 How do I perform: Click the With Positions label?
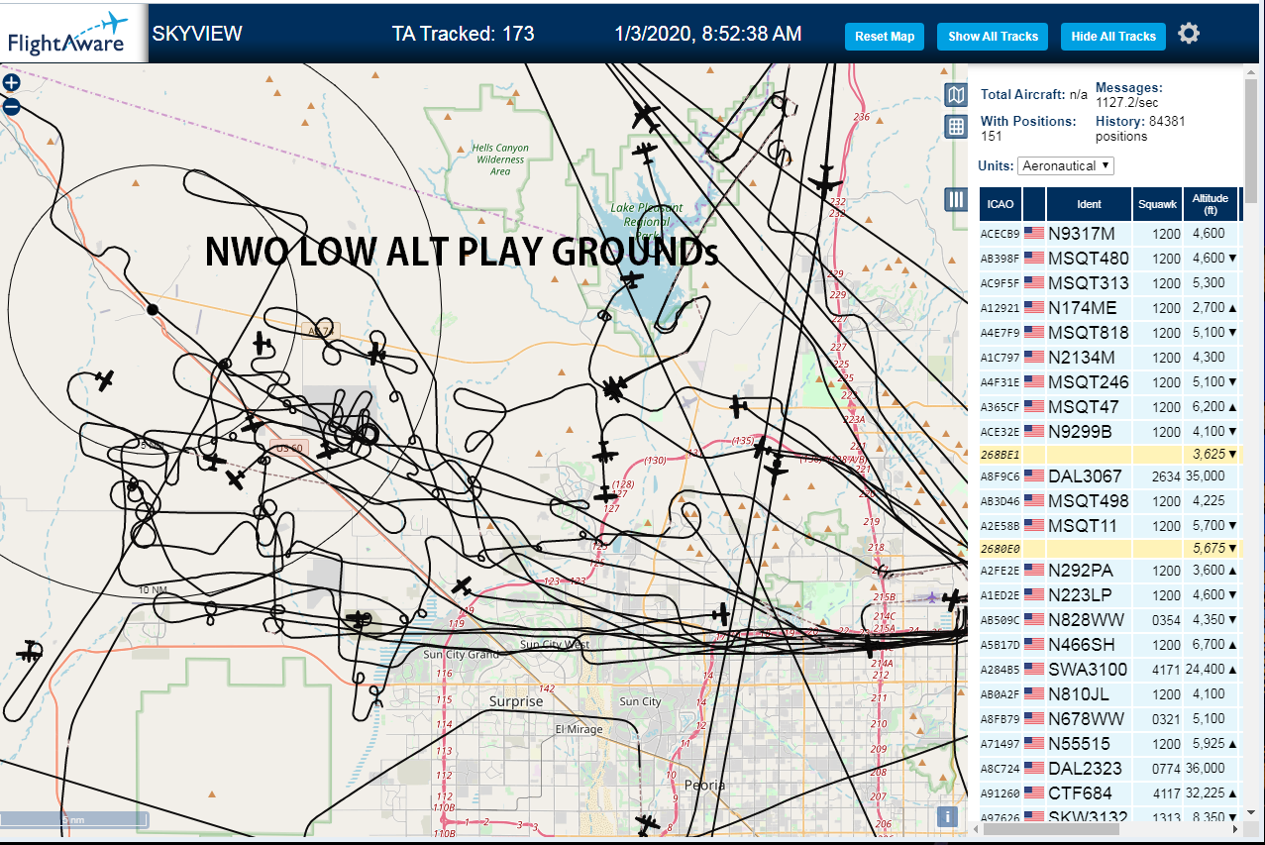[x=1028, y=121]
